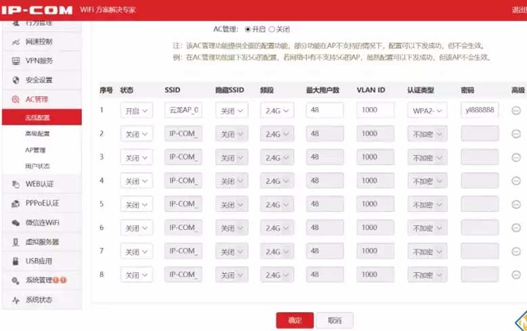This screenshot has height=331, width=527.
Task: Select AC管理 开启 radio button
Action: pos(248,30)
